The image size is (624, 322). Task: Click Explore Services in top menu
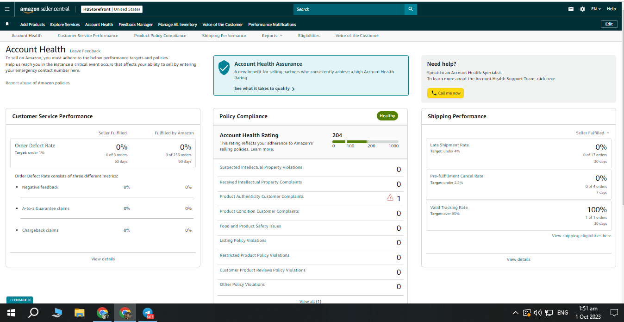[x=65, y=25]
